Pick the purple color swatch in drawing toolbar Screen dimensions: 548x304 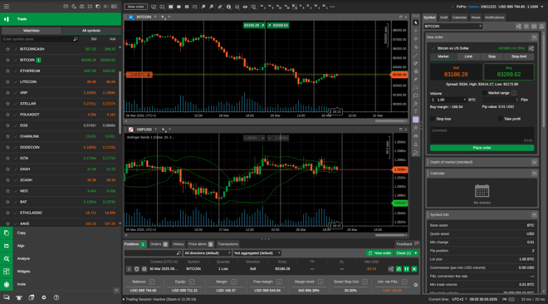[x=415, y=120]
